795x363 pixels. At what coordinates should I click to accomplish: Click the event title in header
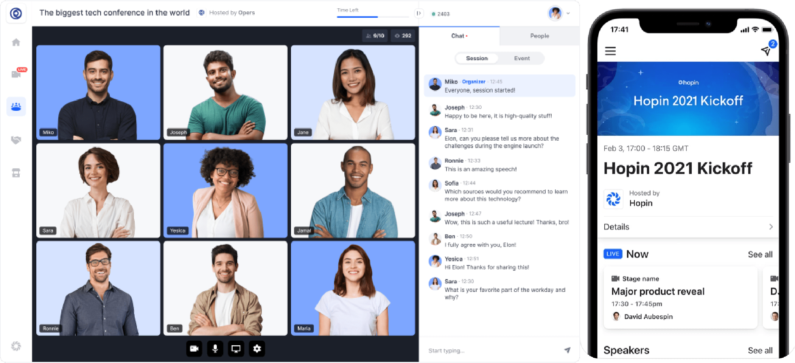(114, 13)
